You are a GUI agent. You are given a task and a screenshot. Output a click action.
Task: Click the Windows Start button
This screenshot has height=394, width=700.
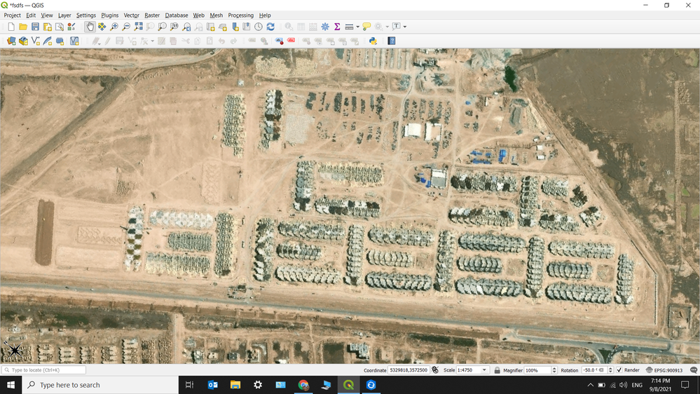point(11,385)
